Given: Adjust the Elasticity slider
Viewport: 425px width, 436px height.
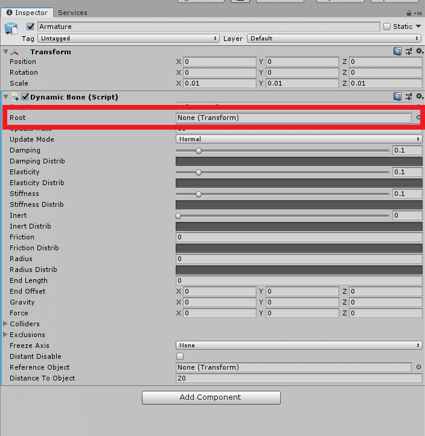Looking at the screenshot, I should [x=282, y=172].
